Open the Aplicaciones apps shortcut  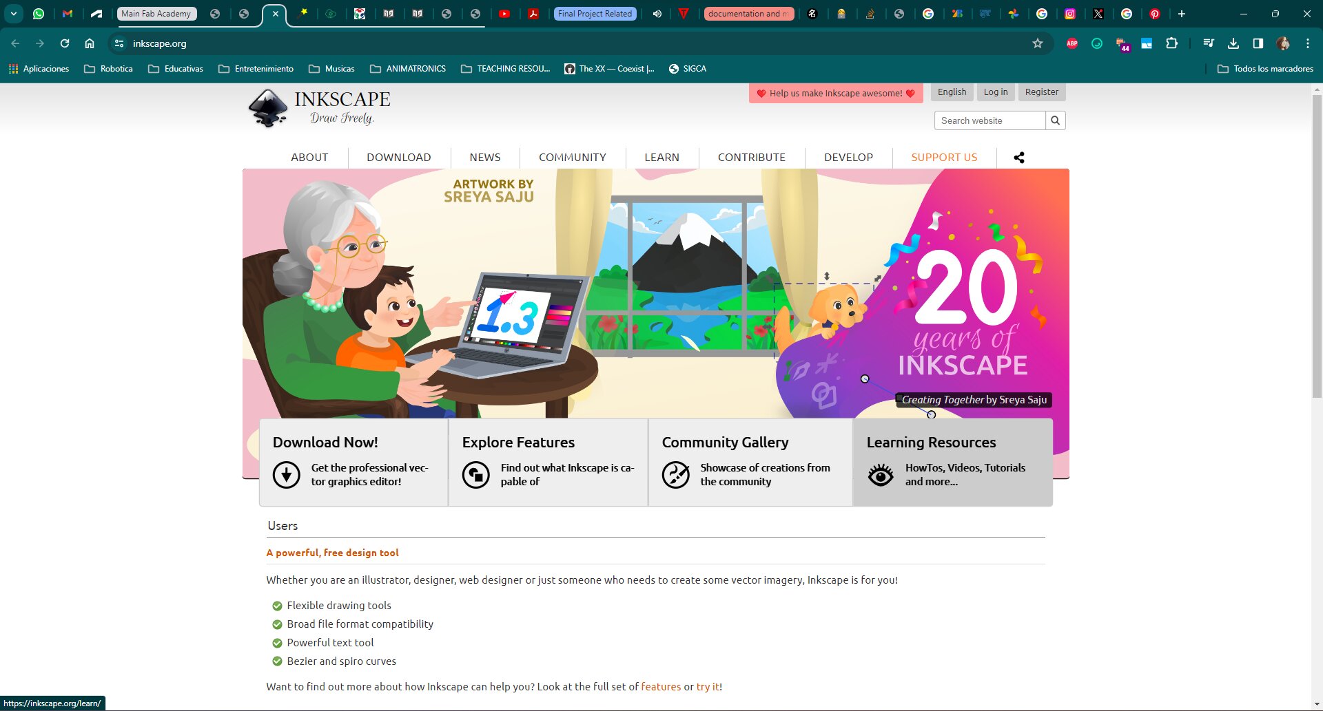39,69
